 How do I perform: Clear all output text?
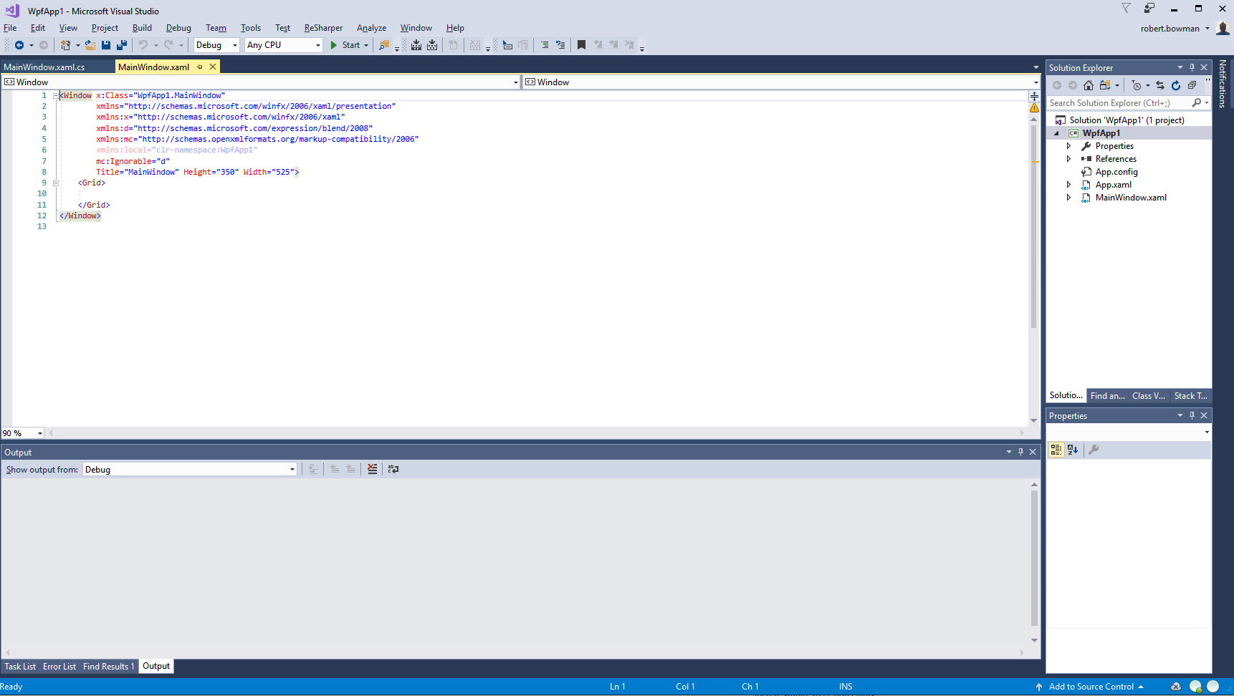click(x=372, y=469)
